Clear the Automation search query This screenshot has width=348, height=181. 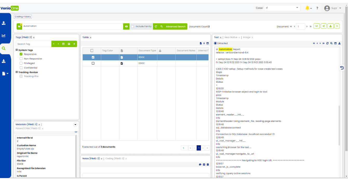[x=126, y=26]
